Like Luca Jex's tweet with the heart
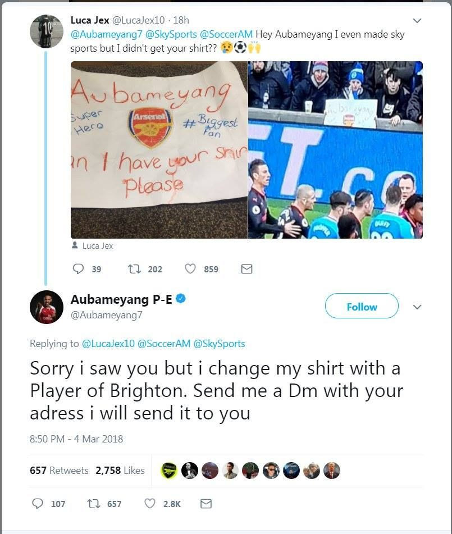 [x=190, y=269]
